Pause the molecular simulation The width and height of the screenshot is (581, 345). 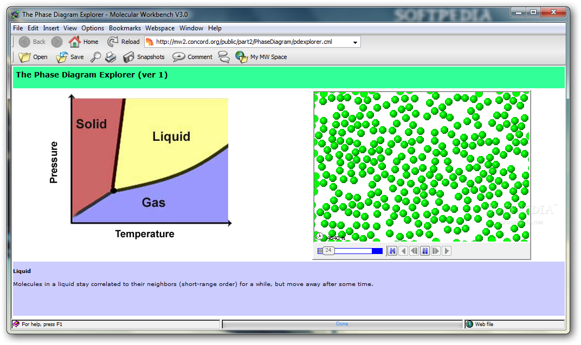click(x=425, y=251)
